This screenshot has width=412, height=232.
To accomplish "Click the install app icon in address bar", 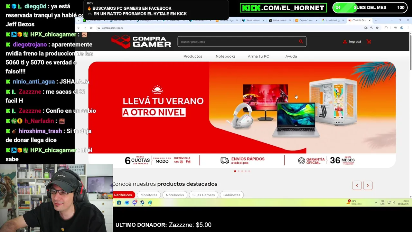I will pos(366,28).
